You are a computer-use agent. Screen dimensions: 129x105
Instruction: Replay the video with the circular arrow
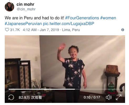11,97
